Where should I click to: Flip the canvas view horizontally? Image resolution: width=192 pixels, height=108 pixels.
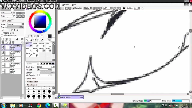pyautogui.click(x=124, y=8)
